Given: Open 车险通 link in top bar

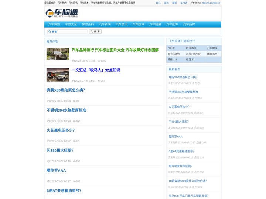Looking at the screenshot, I should click(x=184, y=3).
